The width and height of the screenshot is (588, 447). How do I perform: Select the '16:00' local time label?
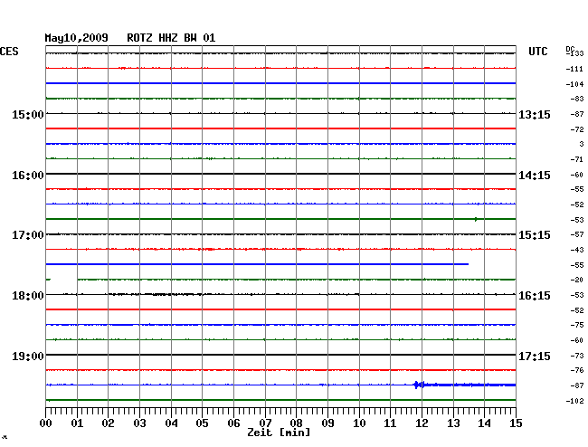pyautogui.click(x=28, y=176)
